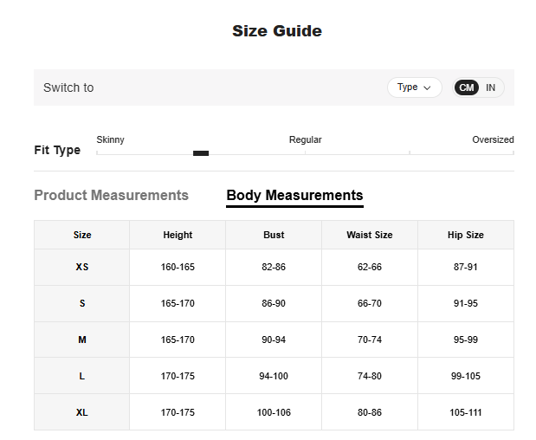Click the Size Guide heading
The height and width of the screenshot is (440, 536).
click(277, 31)
